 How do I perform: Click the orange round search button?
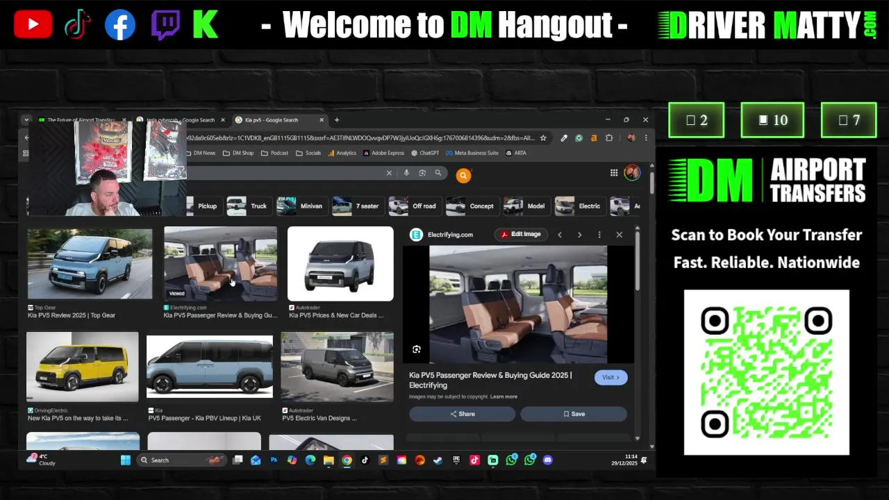click(463, 176)
